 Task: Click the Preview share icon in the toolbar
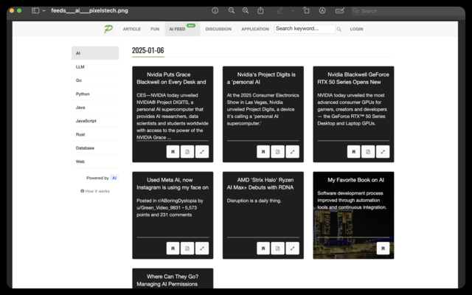(x=260, y=10)
